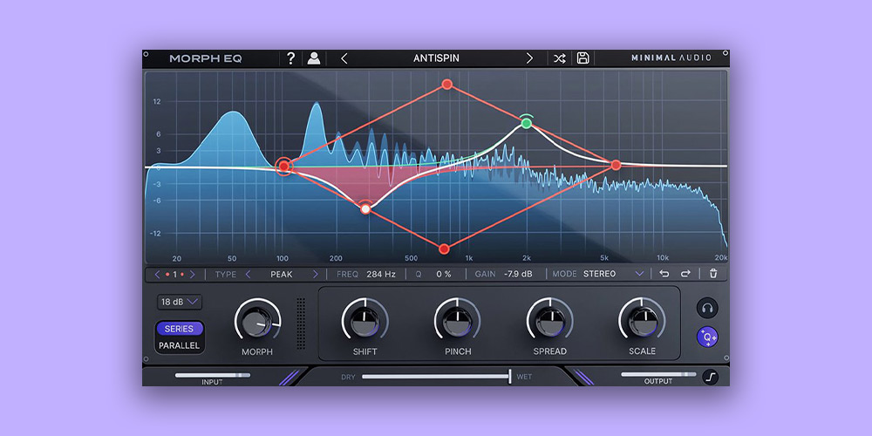Click the DRY/WET mix slider
Screen dimensions: 872x436
point(437,377)
